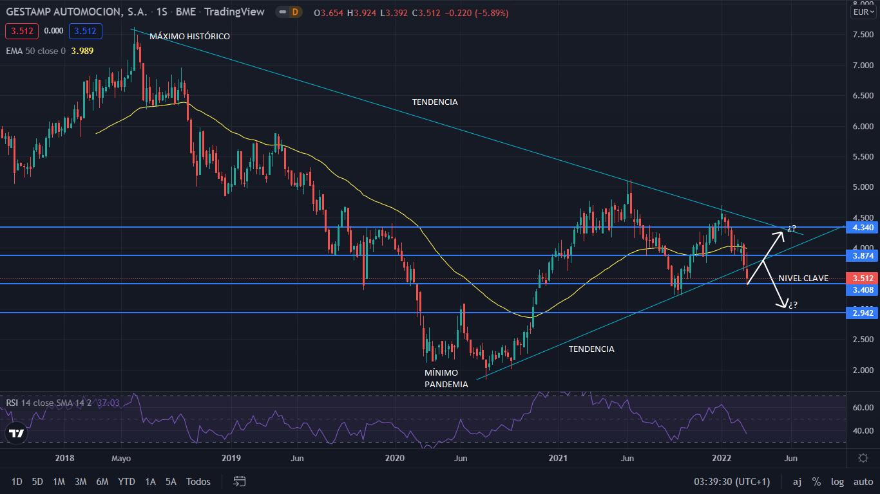Click the 5A range button

point(170,481)
